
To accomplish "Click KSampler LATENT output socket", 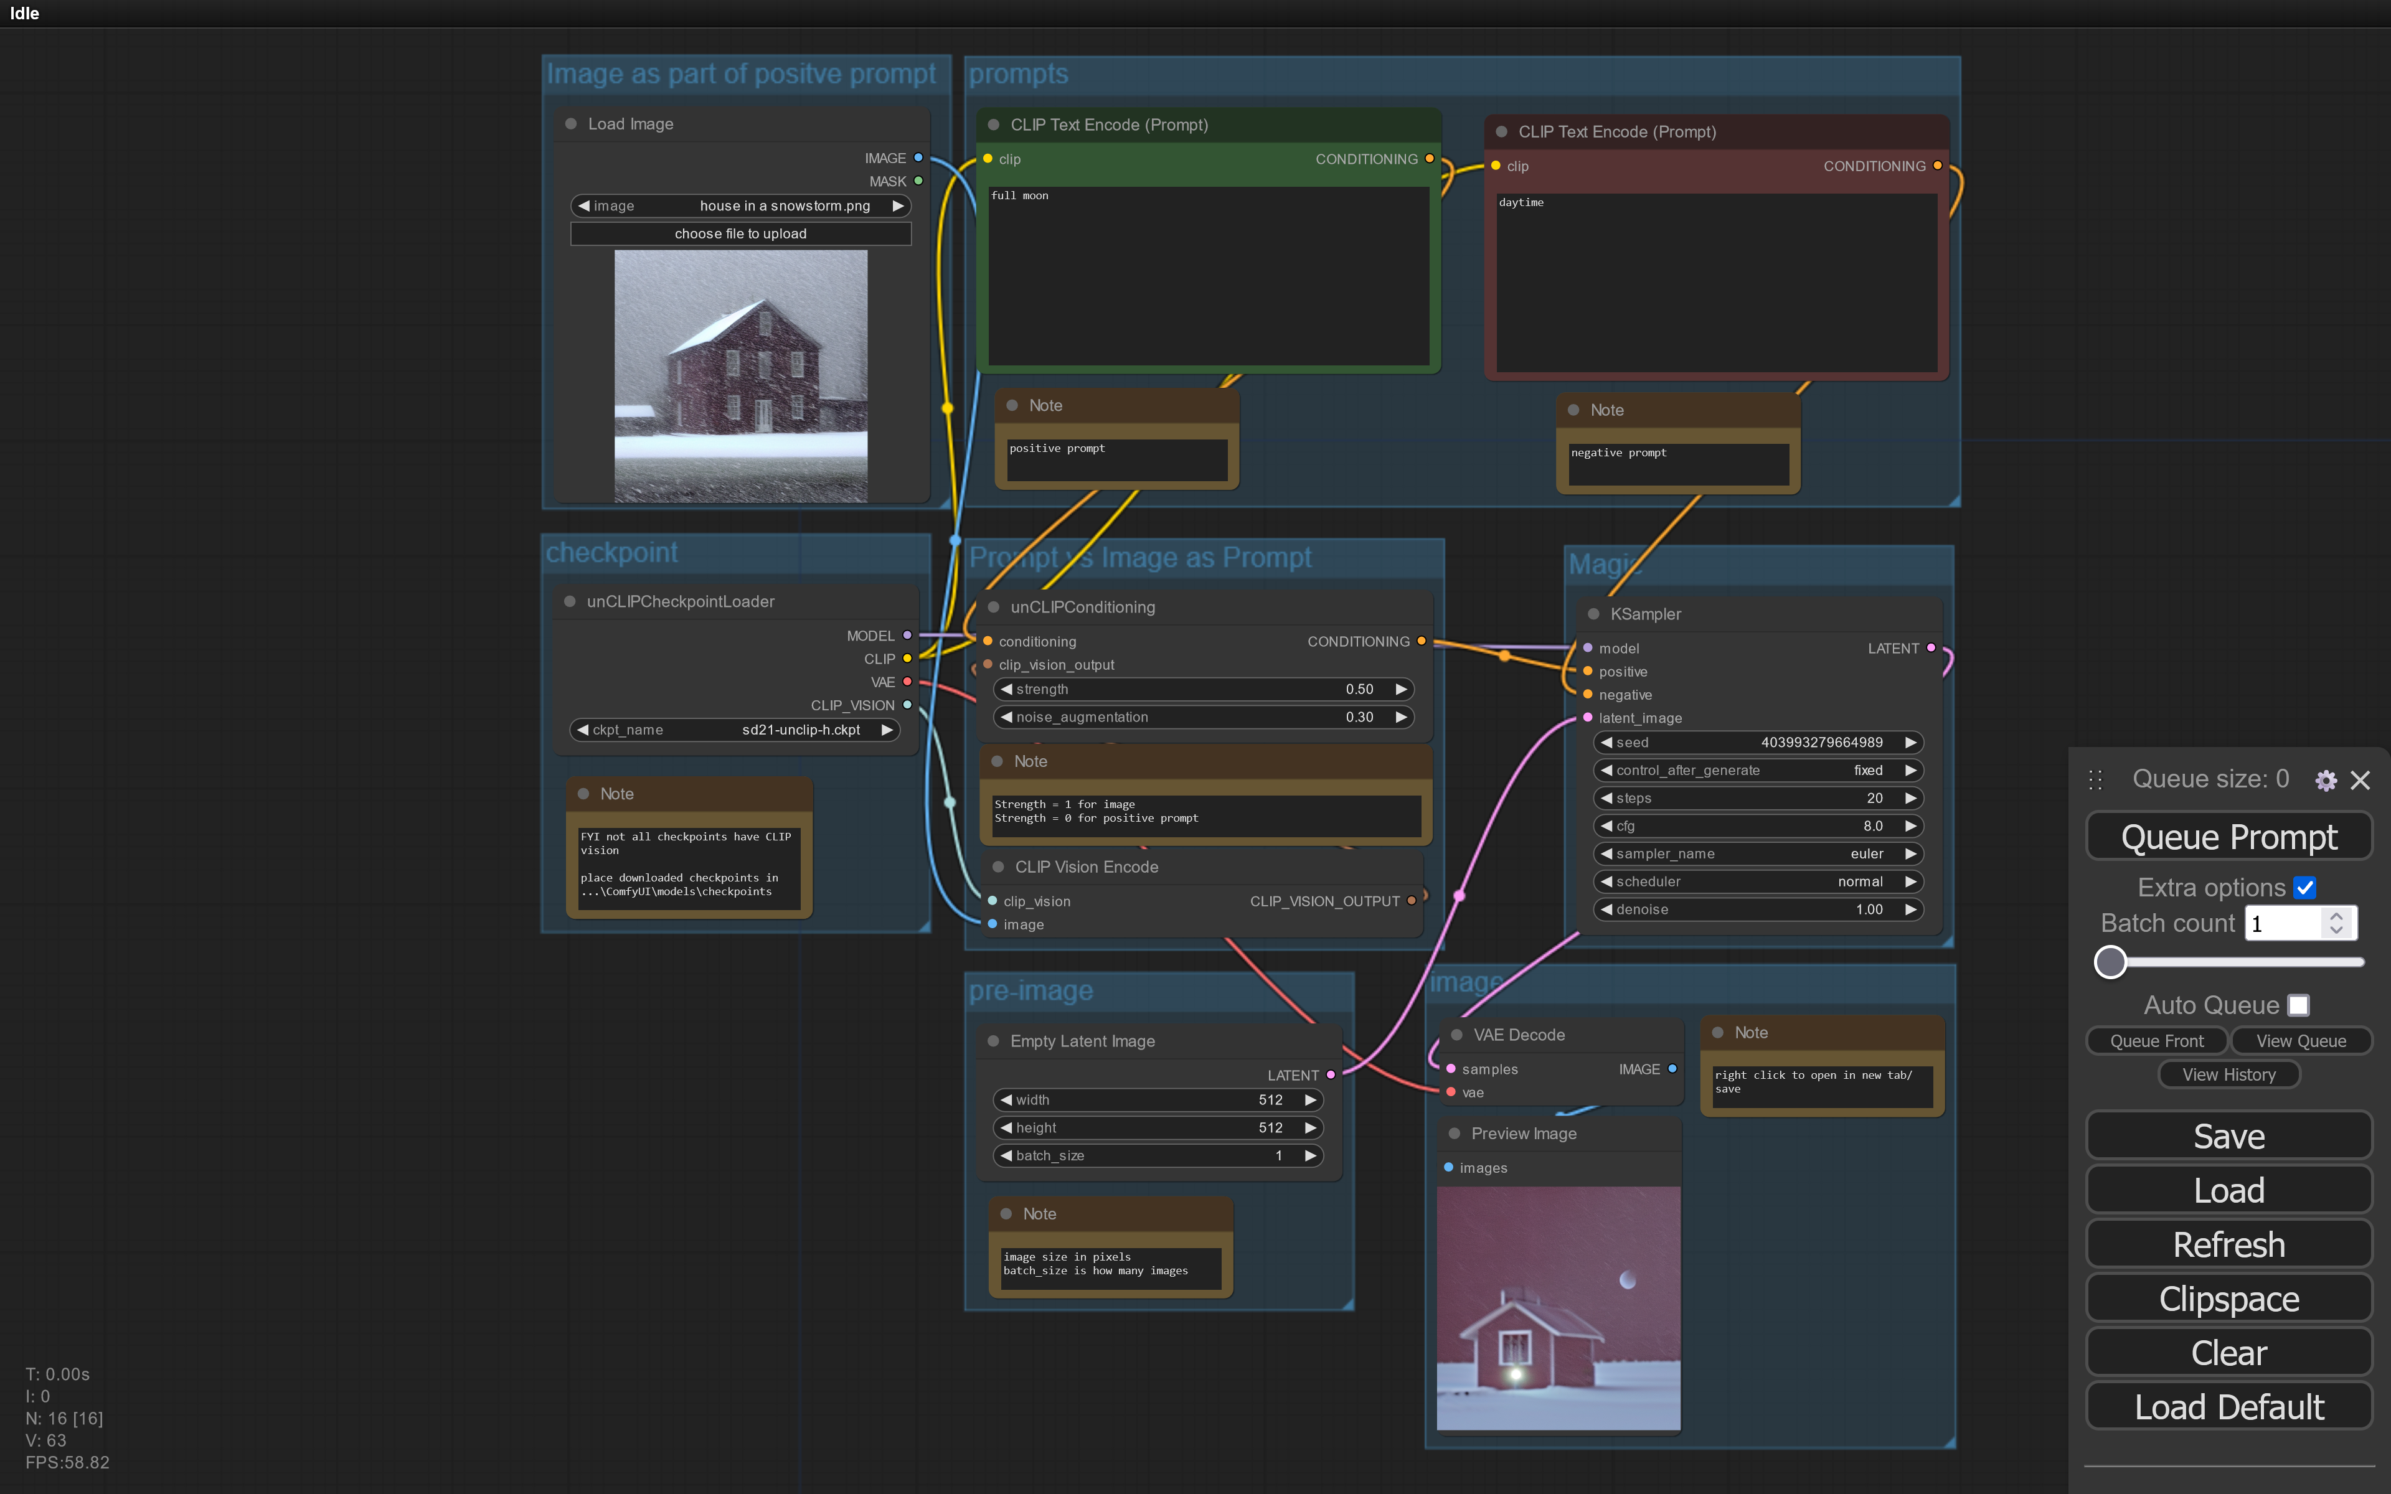I will coord(1931,648).
